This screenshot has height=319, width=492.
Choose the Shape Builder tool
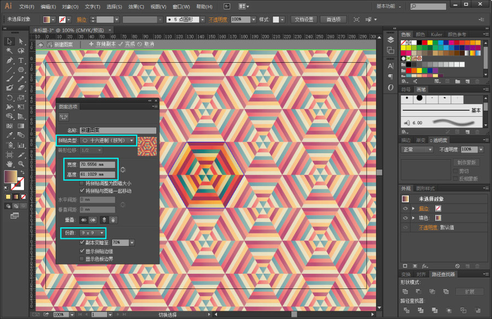click(x=9, y=116)
